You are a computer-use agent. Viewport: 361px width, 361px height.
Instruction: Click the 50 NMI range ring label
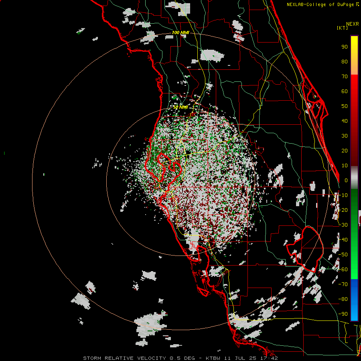coord(180,107)
